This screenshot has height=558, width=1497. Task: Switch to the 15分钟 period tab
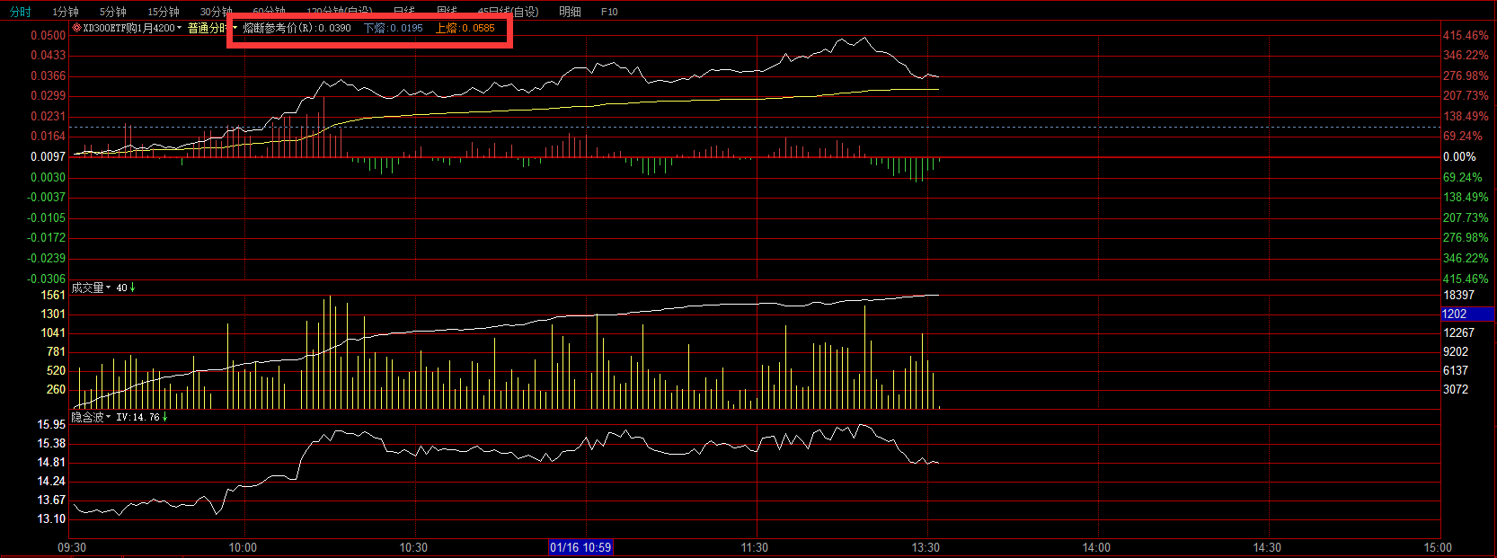(164, 12)
